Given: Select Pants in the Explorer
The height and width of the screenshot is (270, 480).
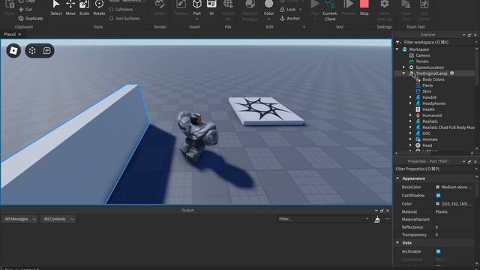Looking at the screenshot, I should 427,85.
